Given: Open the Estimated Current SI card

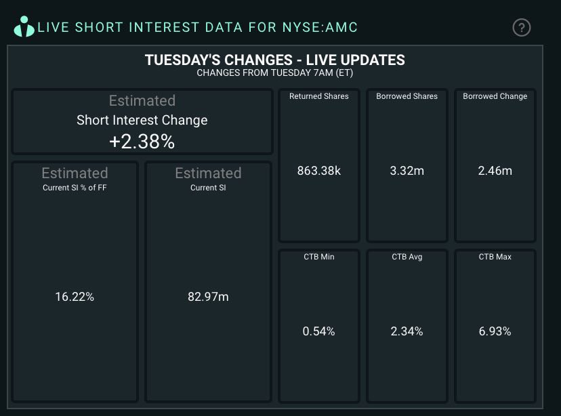Looking at the screenshot, I should pyautogui.click(x=208, y=280).
